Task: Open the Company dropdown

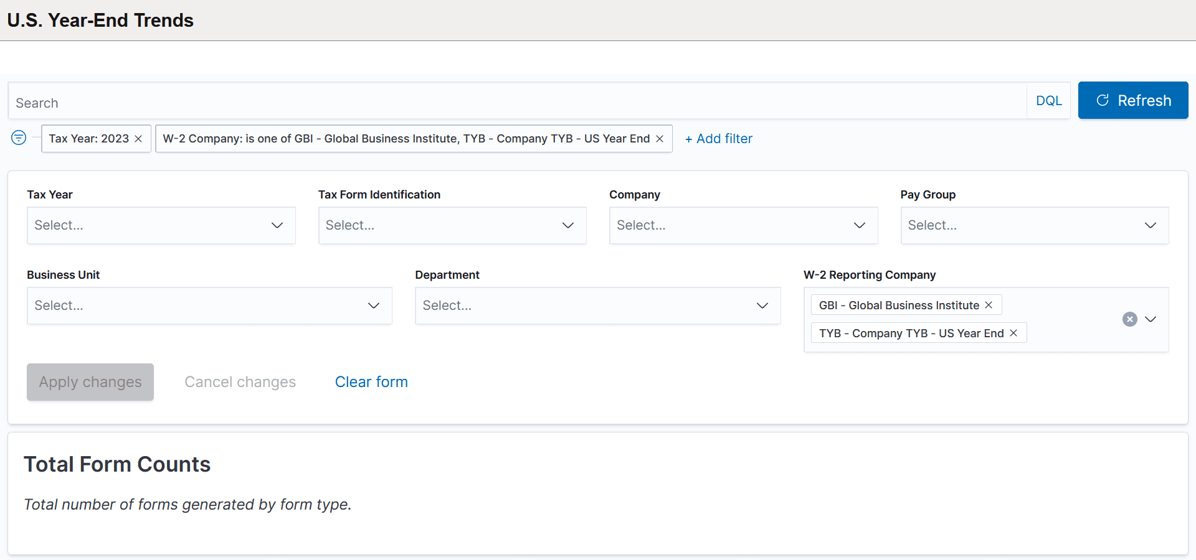Action: pos(743,225)
